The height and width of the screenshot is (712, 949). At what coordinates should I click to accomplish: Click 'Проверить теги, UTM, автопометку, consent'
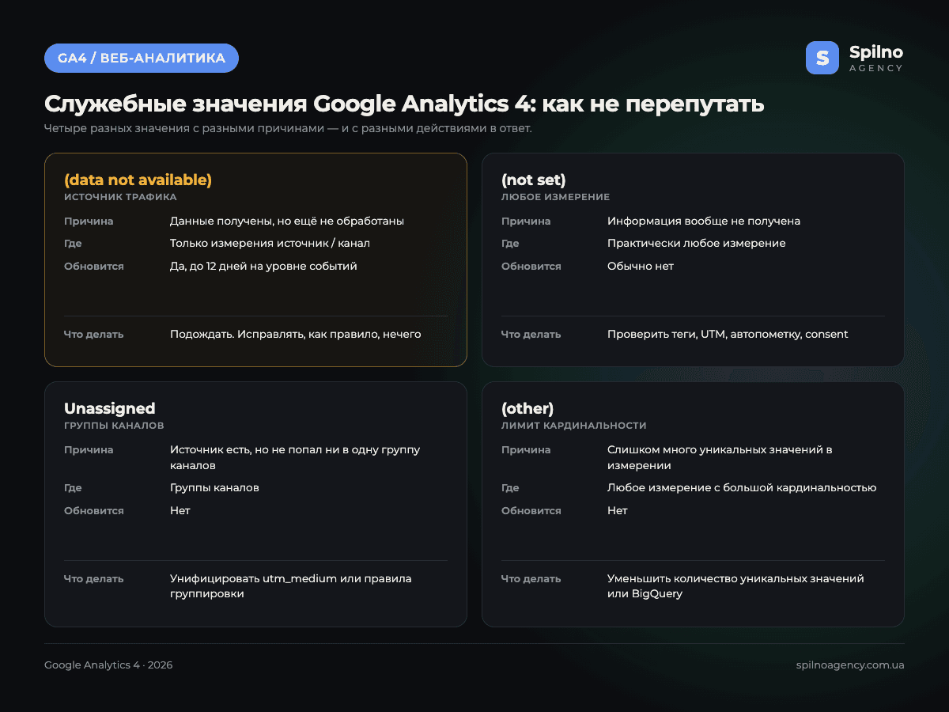click(728, 335)
